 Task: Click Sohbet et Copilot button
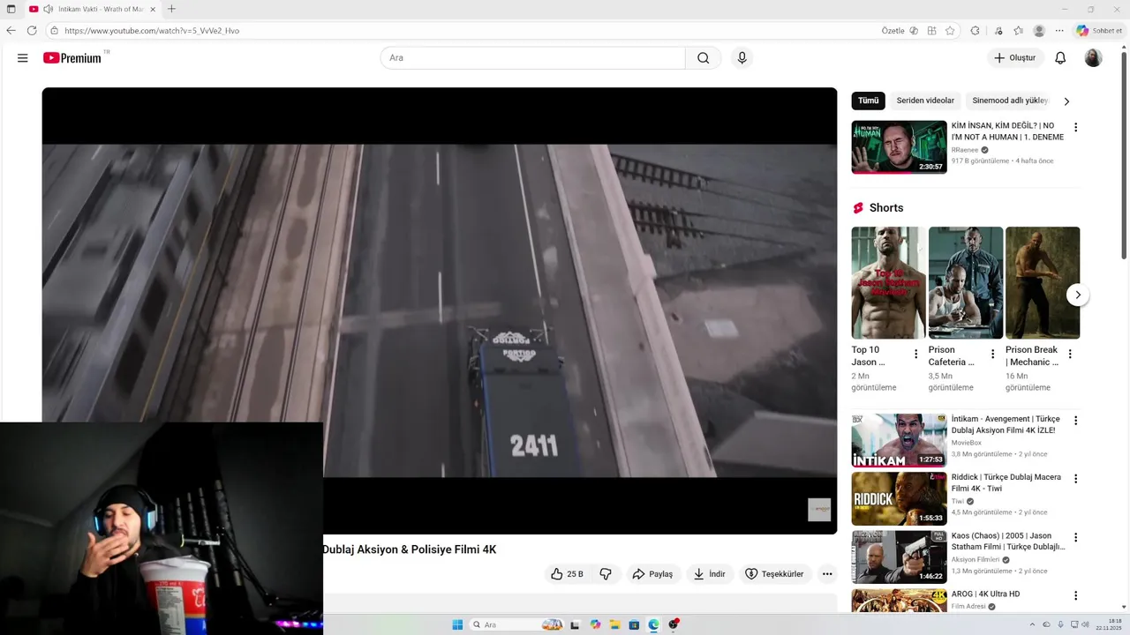tap(1099, 31)
